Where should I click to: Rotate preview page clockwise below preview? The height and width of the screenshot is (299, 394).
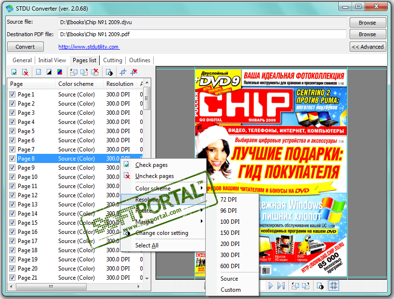(305, 285)
